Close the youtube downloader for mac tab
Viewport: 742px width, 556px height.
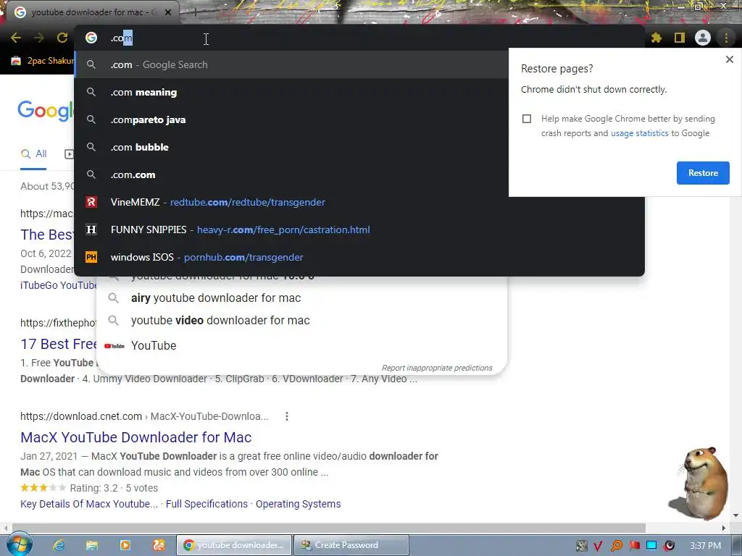[x=168, y=12]
